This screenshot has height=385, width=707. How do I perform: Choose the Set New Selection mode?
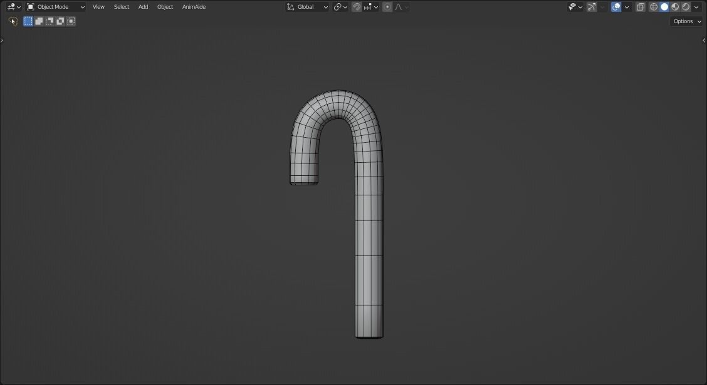point(28,21)
